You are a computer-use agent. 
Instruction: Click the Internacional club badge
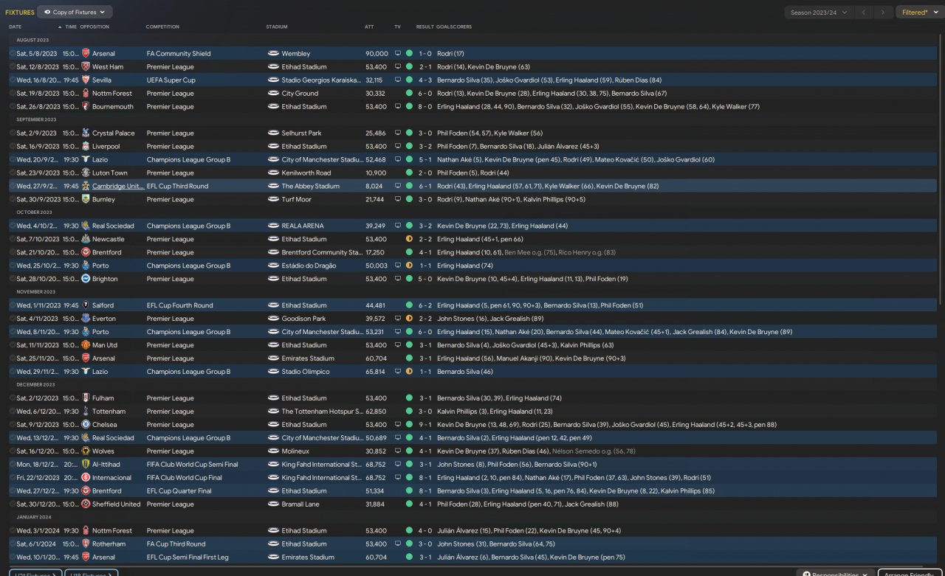pos(86,479)
